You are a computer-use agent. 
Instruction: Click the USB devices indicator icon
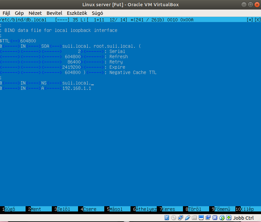click(x=188, y=218)
